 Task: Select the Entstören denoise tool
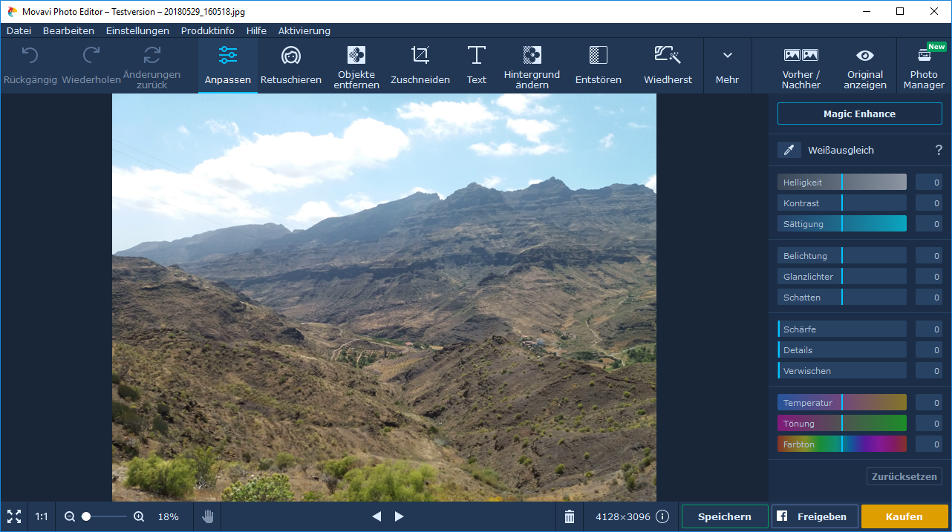click(x=599, y=65)
